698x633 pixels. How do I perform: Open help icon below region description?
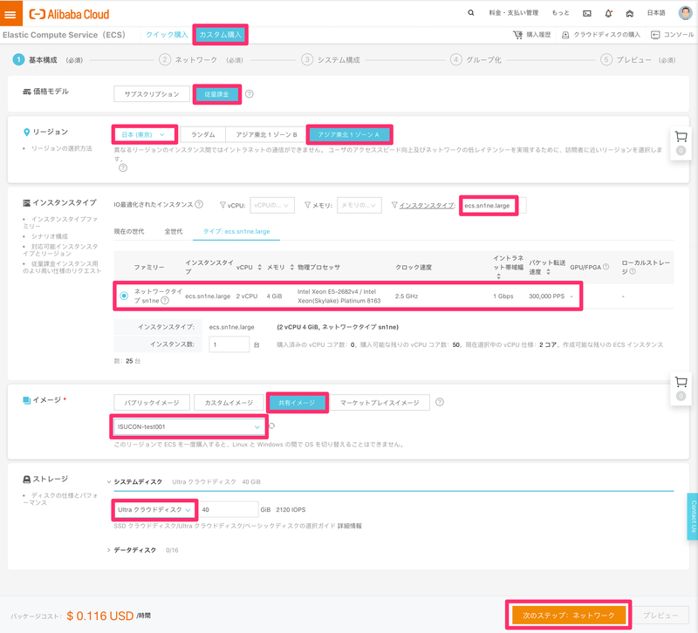pos(123,167)
